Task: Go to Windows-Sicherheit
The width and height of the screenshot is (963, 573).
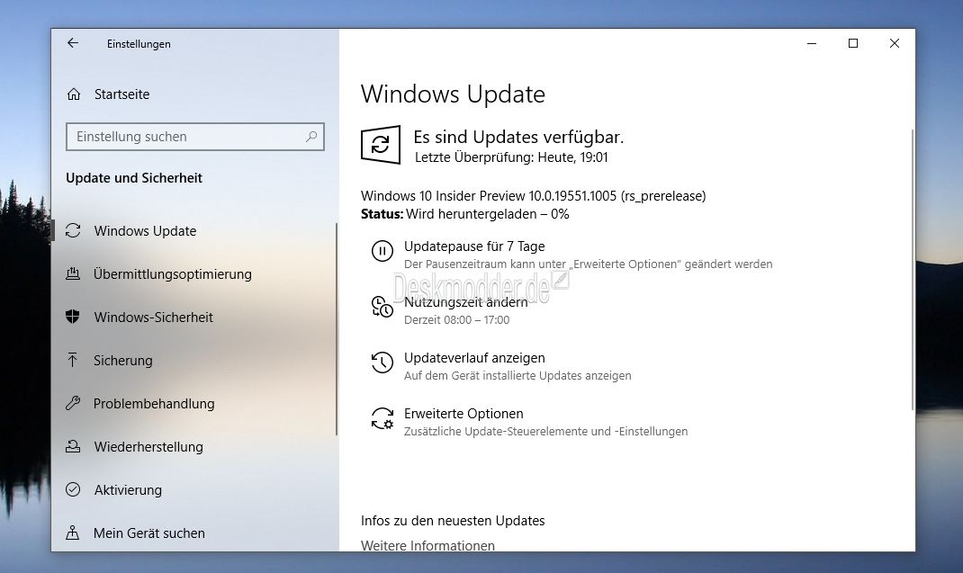Action: (x=154, y=317)
